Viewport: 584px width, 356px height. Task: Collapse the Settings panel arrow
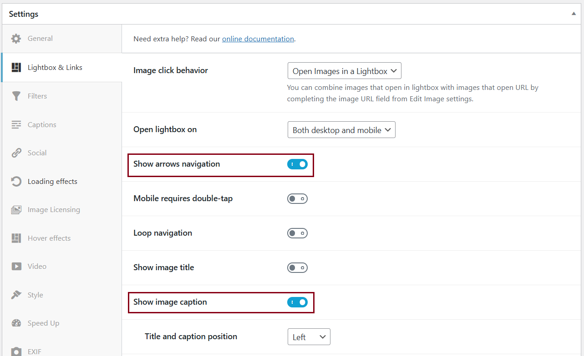click(x=574, y=14)
